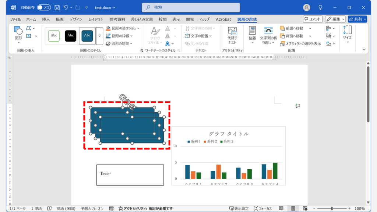
Task: Click the vertical scrollbar thumb
Action: click(368, 94)
